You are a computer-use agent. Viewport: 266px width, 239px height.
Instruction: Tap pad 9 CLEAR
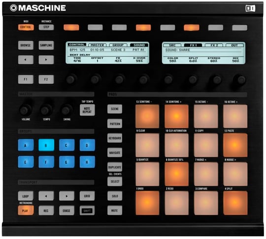pyautogui.click(x=147, y=145)
